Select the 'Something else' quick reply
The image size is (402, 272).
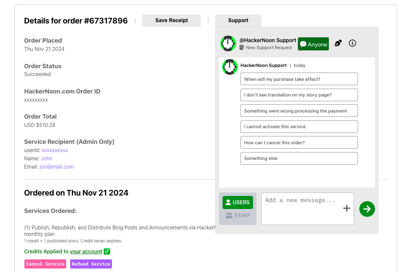pyautogui.click(x=299, y=159)
